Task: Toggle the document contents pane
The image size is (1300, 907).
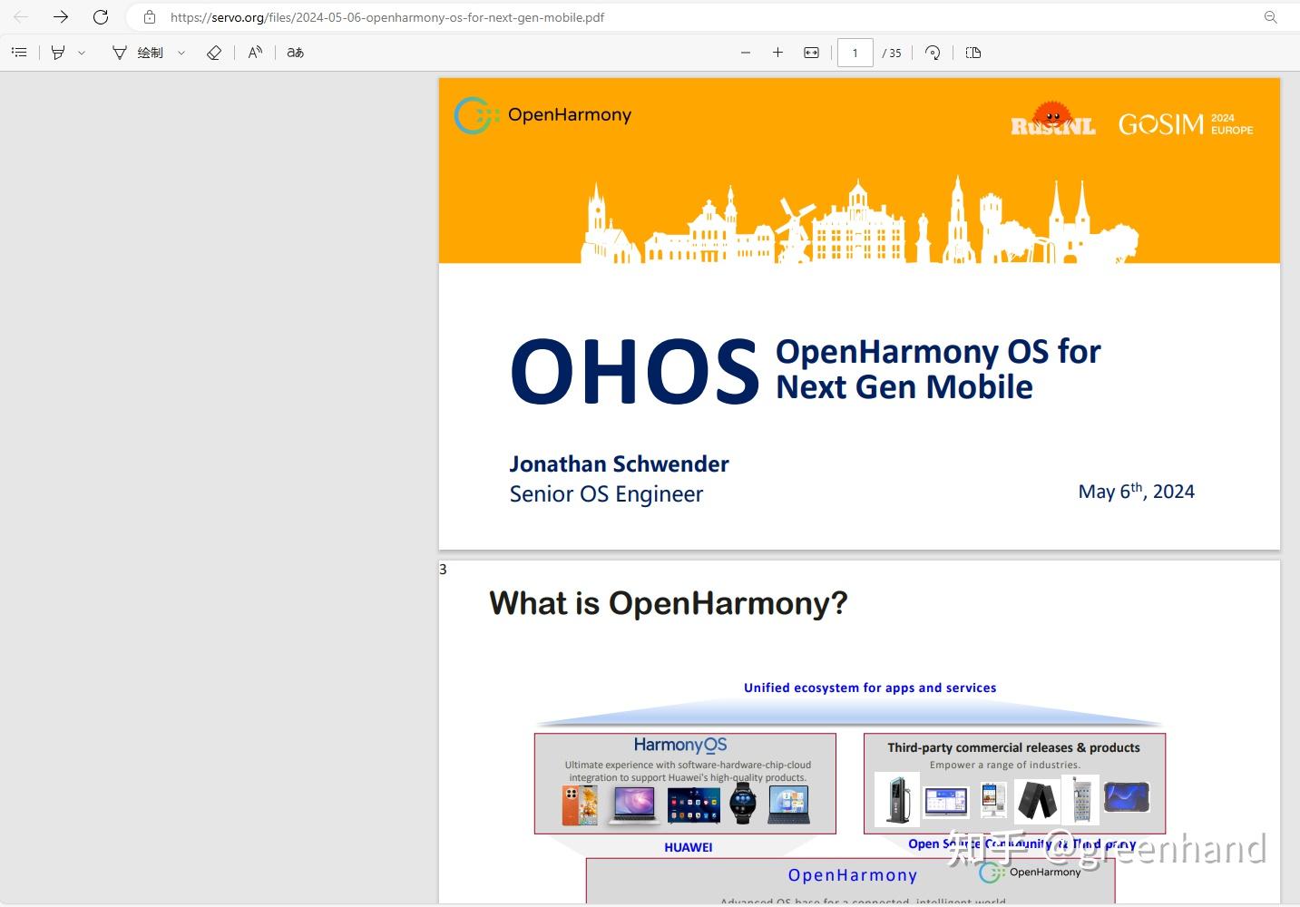Action: [19, 52]
